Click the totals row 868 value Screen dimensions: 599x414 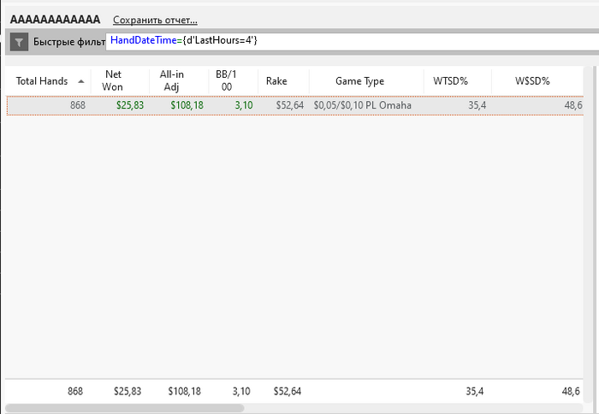tap(75, 391)
